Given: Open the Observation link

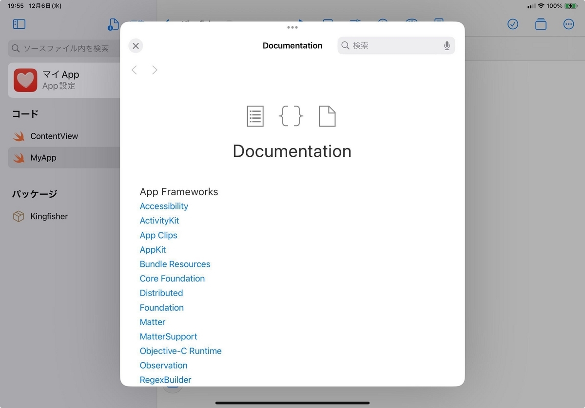Looking at the screenshot, I should pyautogui.click(x=163, y=365).
